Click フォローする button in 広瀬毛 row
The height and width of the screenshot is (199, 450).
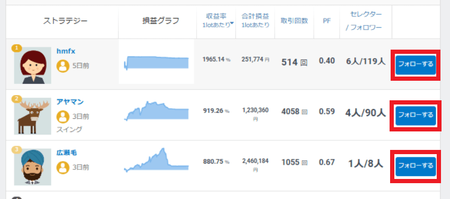point(416,166)
